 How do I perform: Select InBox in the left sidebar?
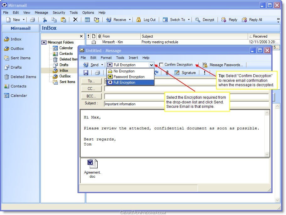[x=13, y=39]
